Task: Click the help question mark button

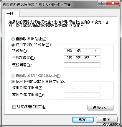Action: pyautogui.click(x=102, y=3)
